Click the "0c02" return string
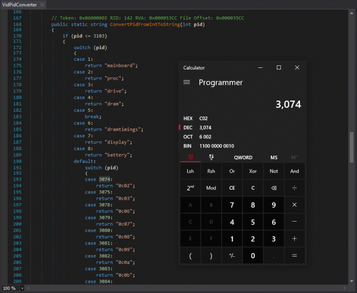 coord(124,186)
